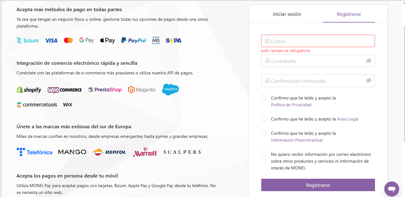Click the Telefónica brand logo
The width and height of the screenshot is (405, 197).
[x=34, y=152]
